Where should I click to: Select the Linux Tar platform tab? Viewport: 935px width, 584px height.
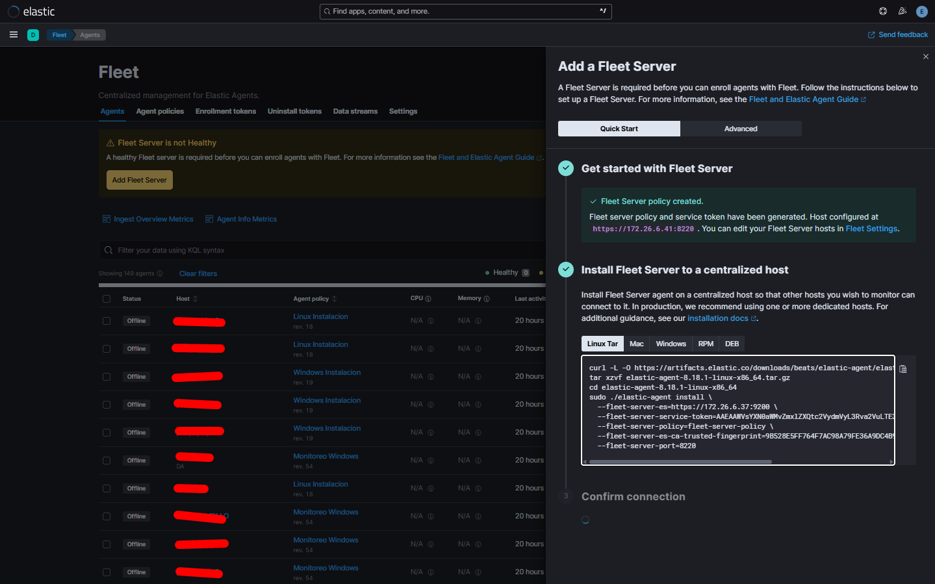pos(602,344)
